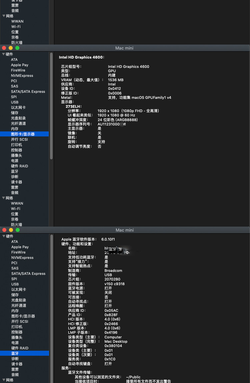250x383 pixels.
Task: Select 防火墙 in the Intel HD Graphics window sidebar
Action: pyautogui.click(x=16, y=225)
